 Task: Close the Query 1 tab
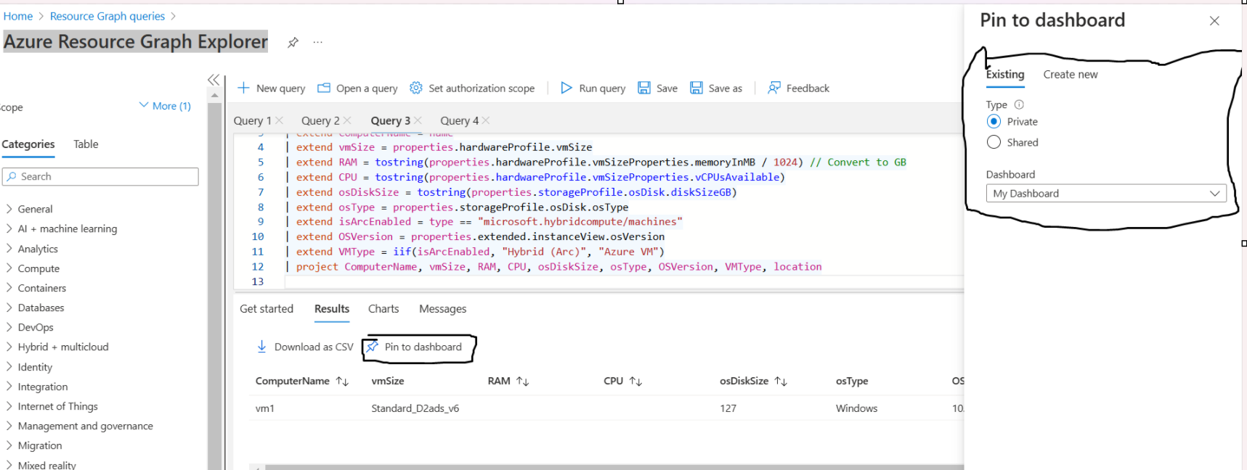click(x=280, y=120)
